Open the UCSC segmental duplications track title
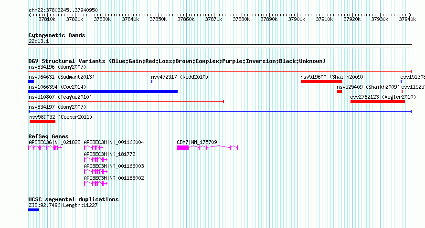The height and width of the screenshot is (228, 425). [74, 199]
